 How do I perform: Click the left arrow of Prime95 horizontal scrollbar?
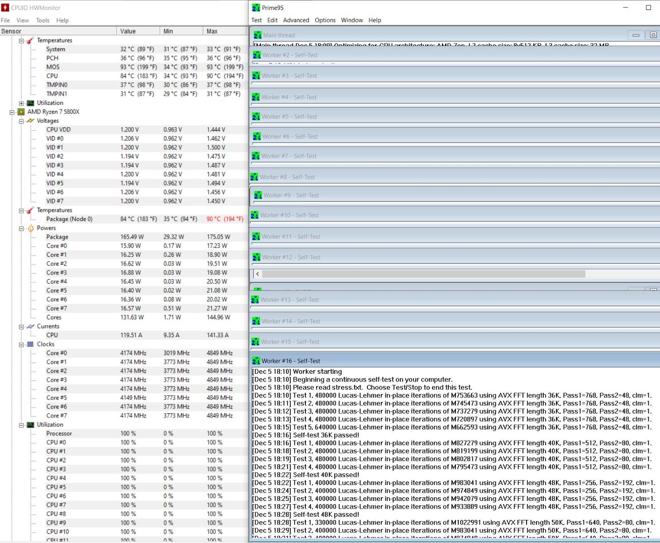click(x=257, y=274)
